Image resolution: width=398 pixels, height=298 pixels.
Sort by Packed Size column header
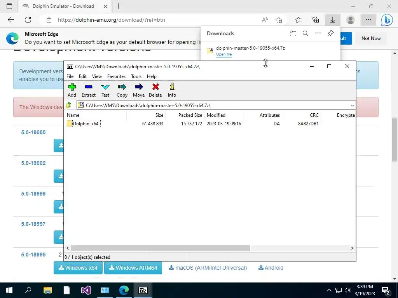click(185, 115)
